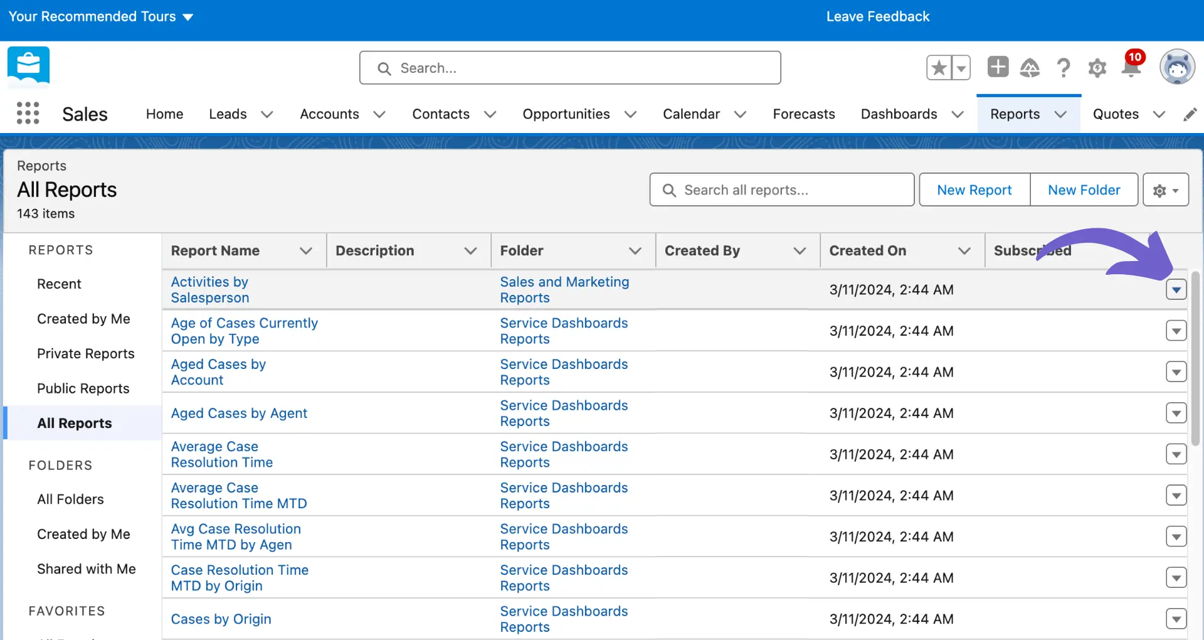Open row actions for Case Resolution Time MTD by Origin
The height and width of the screenshot is (640, 1204).
(x=1176, y=577)
